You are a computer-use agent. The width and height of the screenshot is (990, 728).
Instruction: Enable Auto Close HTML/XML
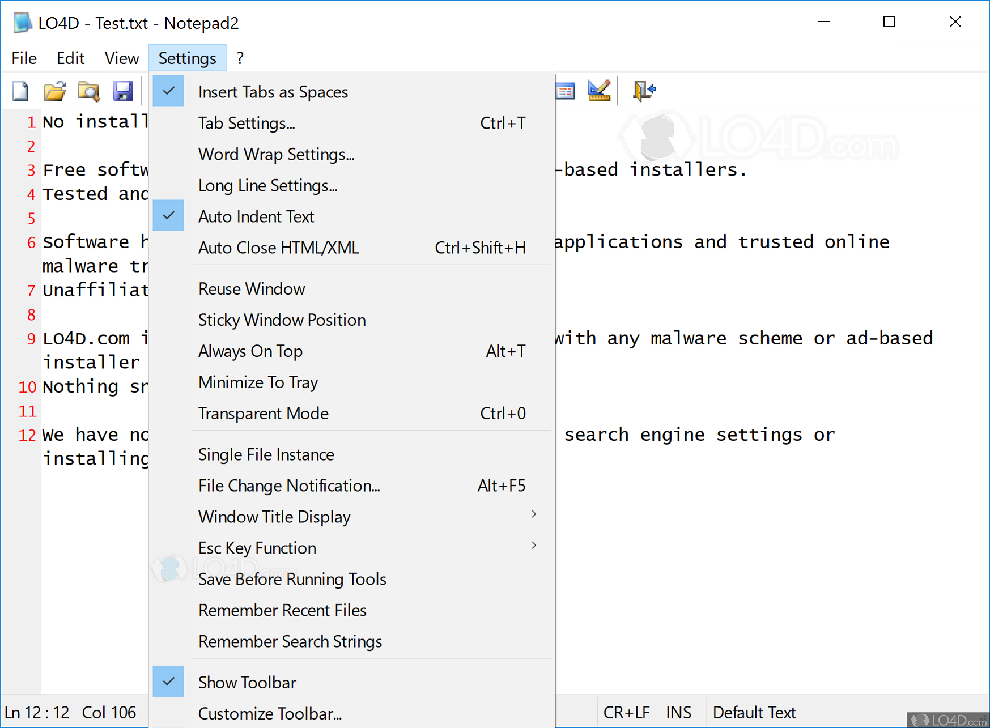(x=352, y=247)
